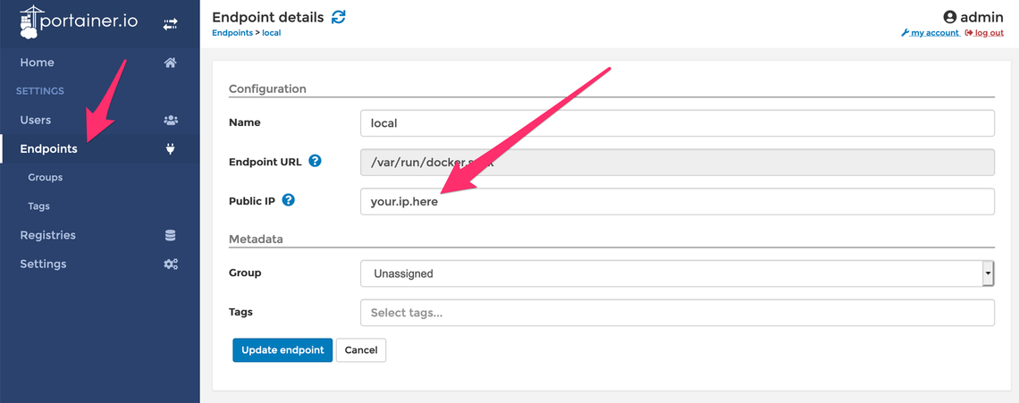Screen dimensions: 1019x403
Task: Open Tags in the sidebar
Action: tap(39, 206)
